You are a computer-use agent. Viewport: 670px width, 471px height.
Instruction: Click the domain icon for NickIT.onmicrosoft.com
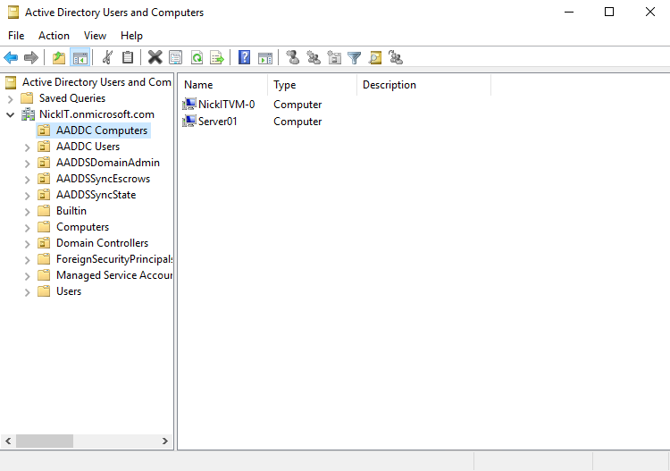[29, 114]
